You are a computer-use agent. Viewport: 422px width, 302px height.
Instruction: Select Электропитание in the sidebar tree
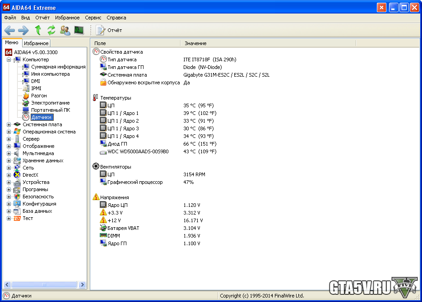(x=50, y=103)
